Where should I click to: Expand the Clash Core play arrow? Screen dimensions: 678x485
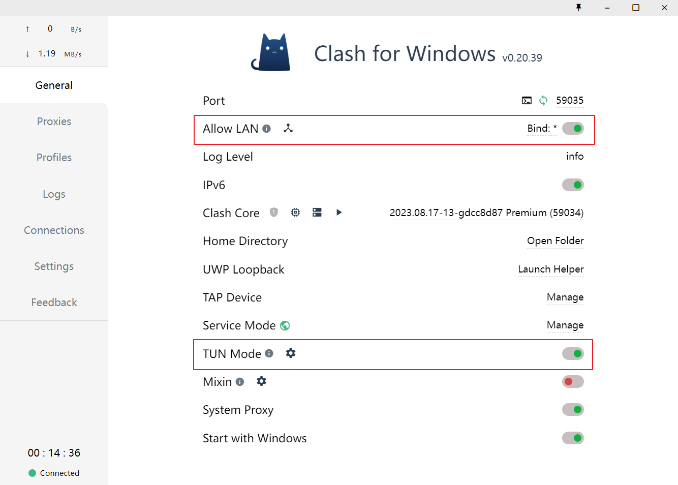(339, 213)
